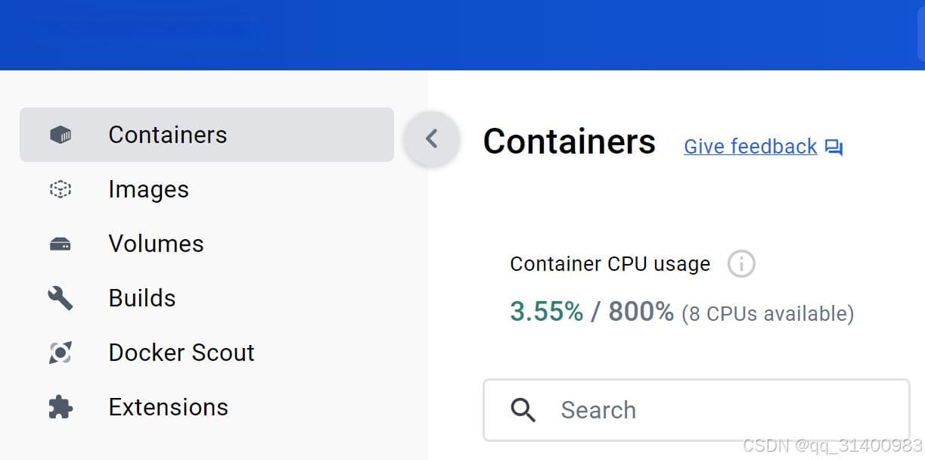The width and height of the screenshot is (925, 460).
Task: Click the info icon beside Container CPU usage
Action: pos(741,264)
